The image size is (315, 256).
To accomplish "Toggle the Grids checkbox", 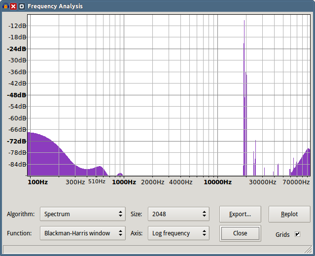I will 297,234.
